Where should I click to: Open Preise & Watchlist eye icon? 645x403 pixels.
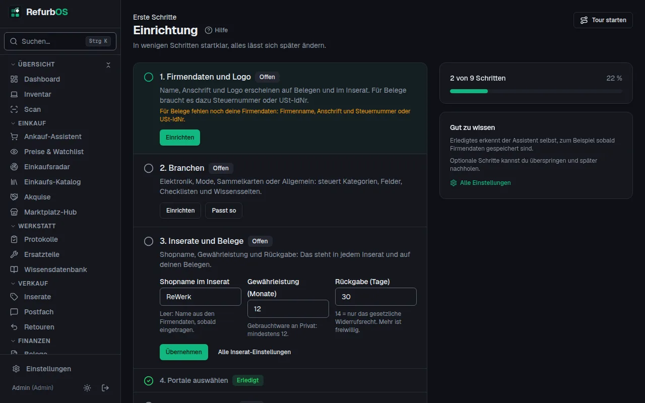pos(14,152)
